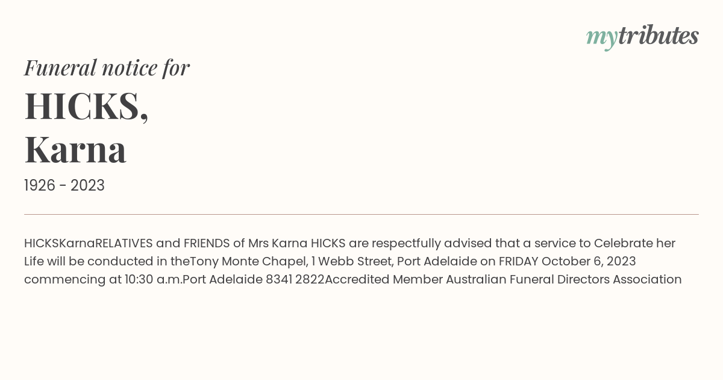723x380 pixels.
Task: Click "respectfully advised" in the notice text
Action: (x=431, y=244)
